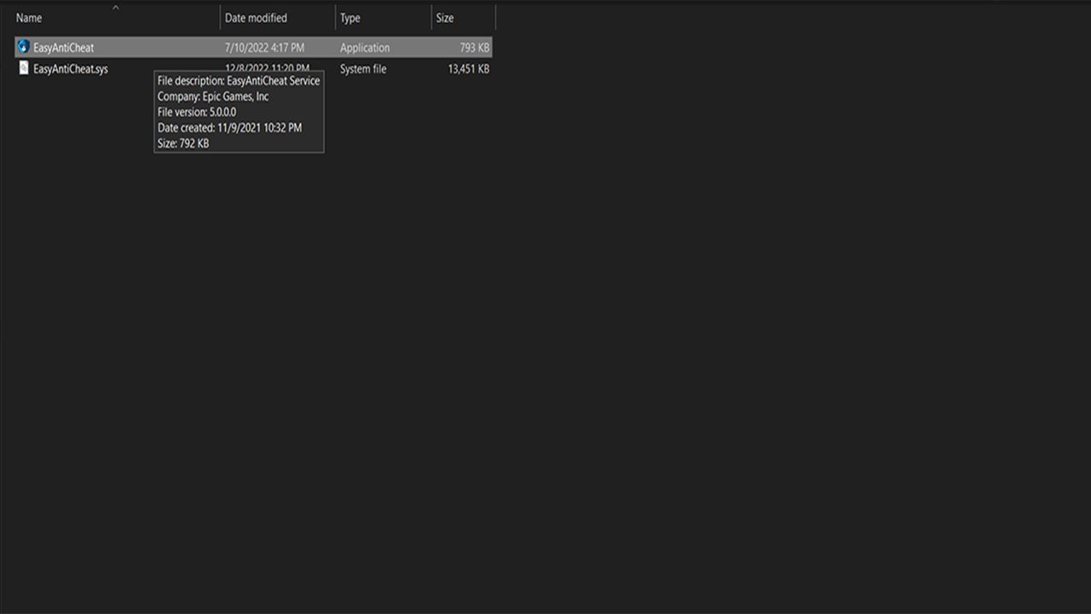This screenshot has width=1091, height=614.
Task: Sort files by the Name column
Action: (x=29, y=18)
